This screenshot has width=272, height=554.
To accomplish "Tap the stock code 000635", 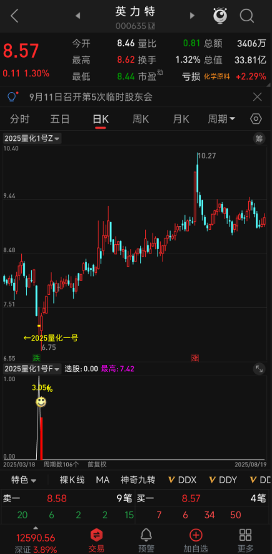I will pyautogui.click(x=131, y=26).
